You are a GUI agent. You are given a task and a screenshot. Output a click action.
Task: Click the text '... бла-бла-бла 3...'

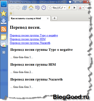coord(22,87)
